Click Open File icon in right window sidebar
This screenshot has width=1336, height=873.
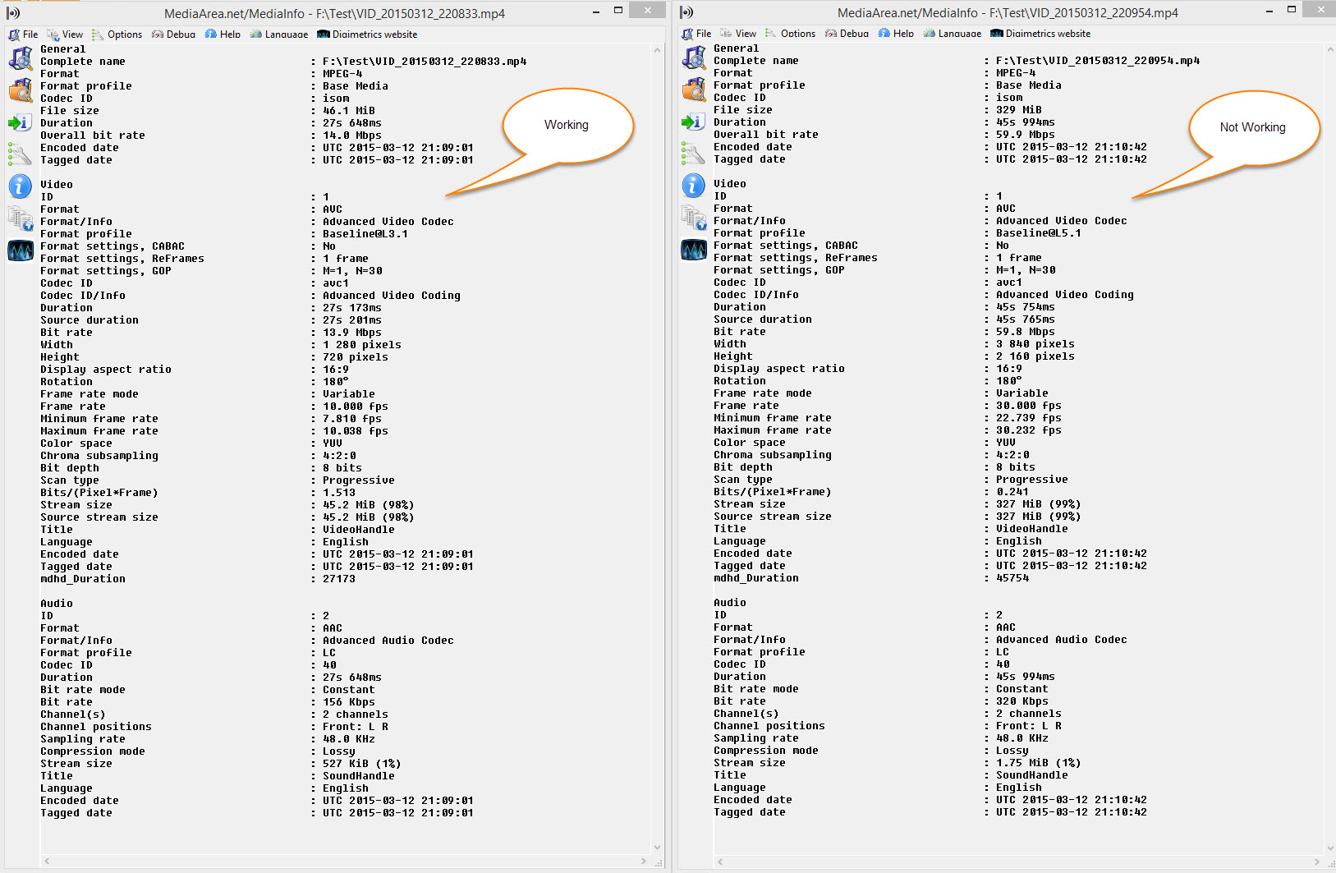tap(694, 58)
